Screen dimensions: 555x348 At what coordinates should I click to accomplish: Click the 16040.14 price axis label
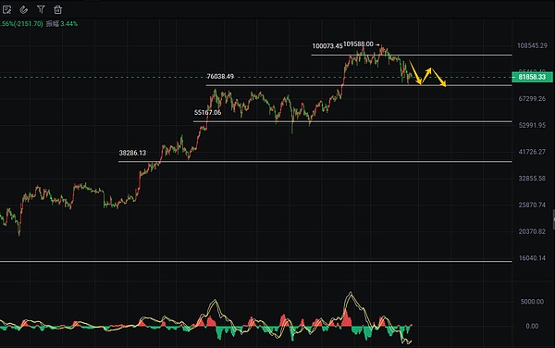(532, 258)
